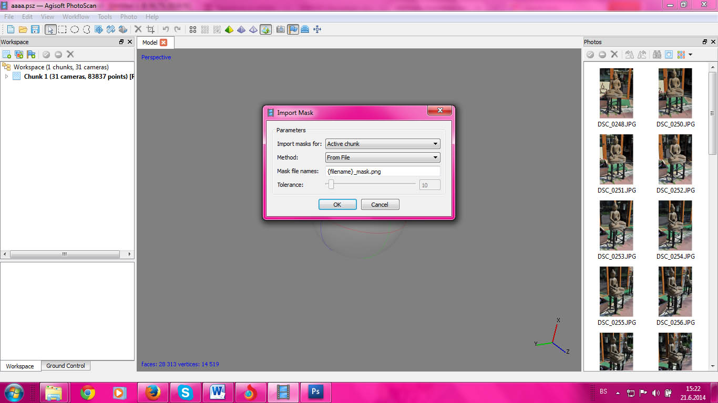Open the Tools menu
This screenshot has width=718, height=403.
[x=105, y=17]
